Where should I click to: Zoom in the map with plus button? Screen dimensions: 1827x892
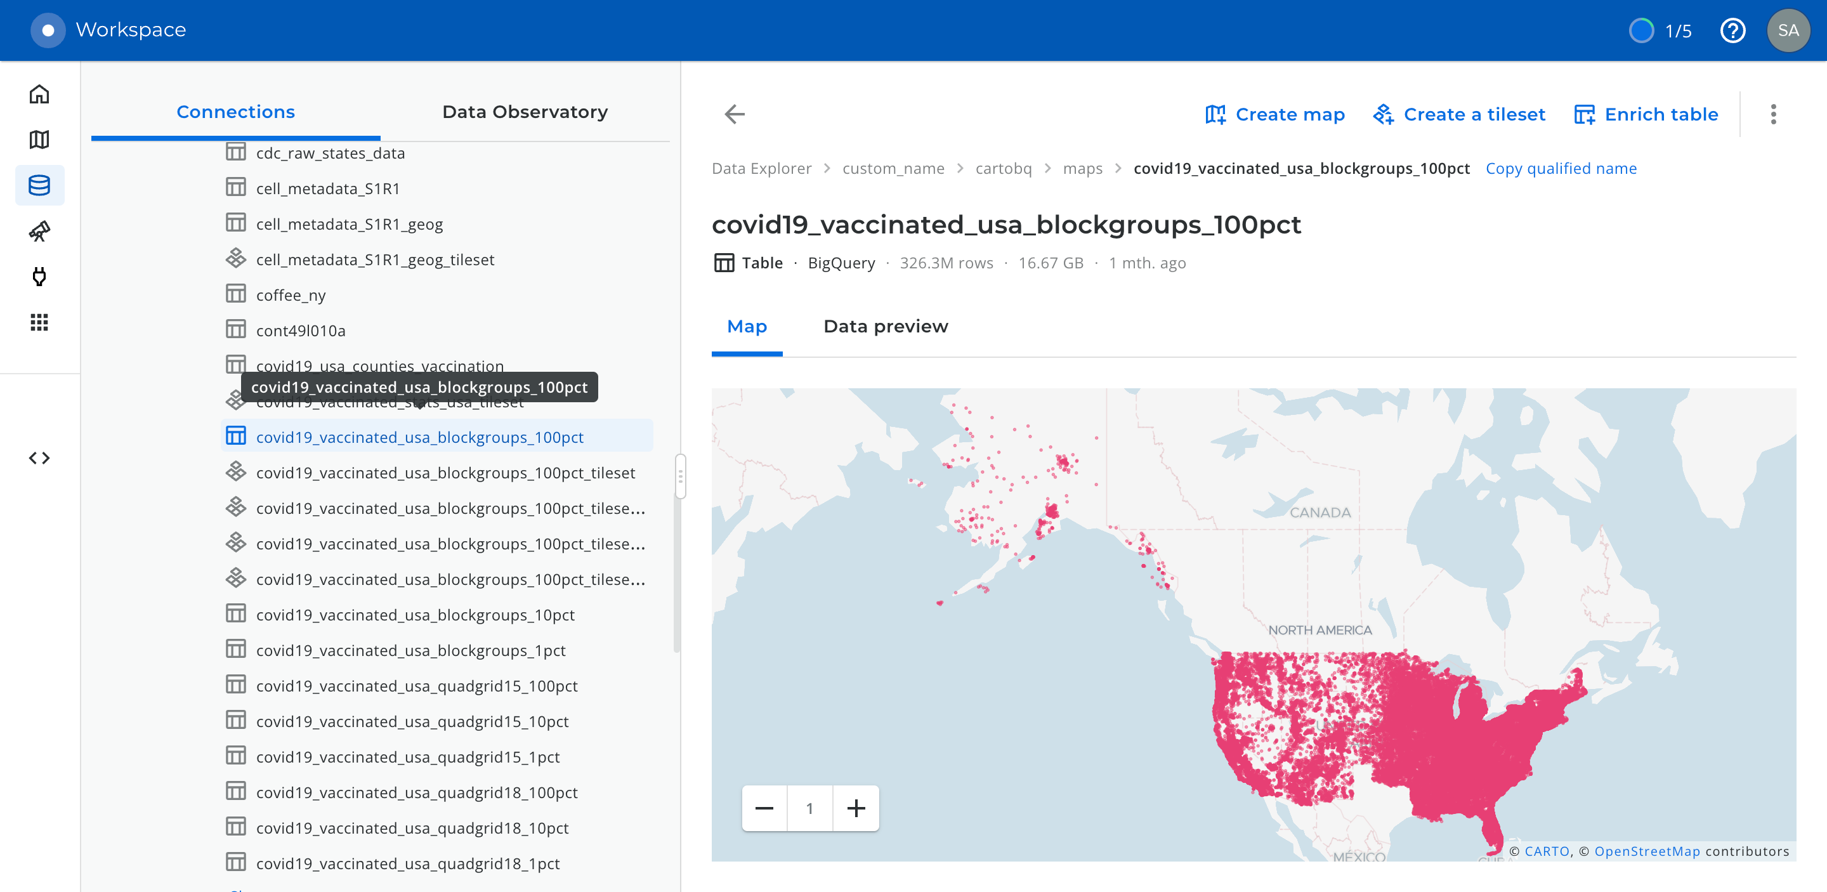(x=856, y=808)
